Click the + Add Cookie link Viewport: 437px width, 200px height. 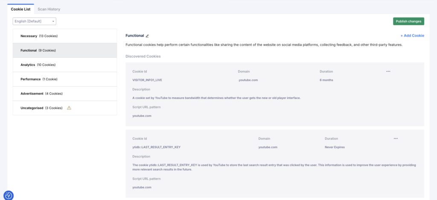(x=412, y=36)
